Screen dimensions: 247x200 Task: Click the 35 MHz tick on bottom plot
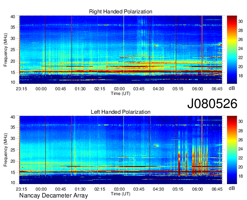[13, 127]
